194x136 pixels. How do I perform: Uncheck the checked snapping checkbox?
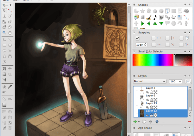(x=138, y=38)
